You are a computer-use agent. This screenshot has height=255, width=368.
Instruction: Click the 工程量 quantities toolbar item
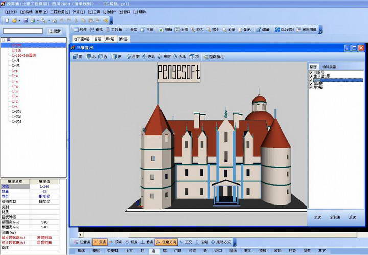coord(114,30)
